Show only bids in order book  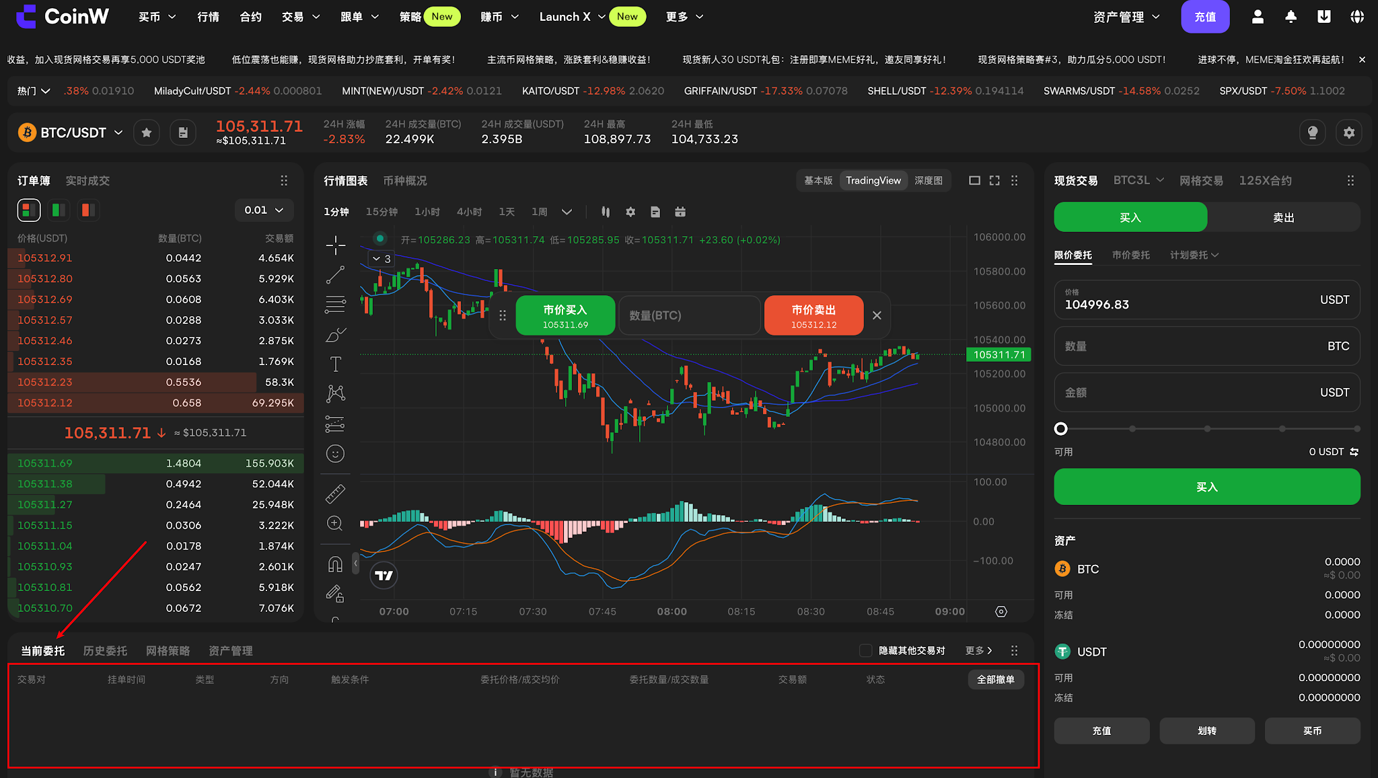(x=59, y=210)
